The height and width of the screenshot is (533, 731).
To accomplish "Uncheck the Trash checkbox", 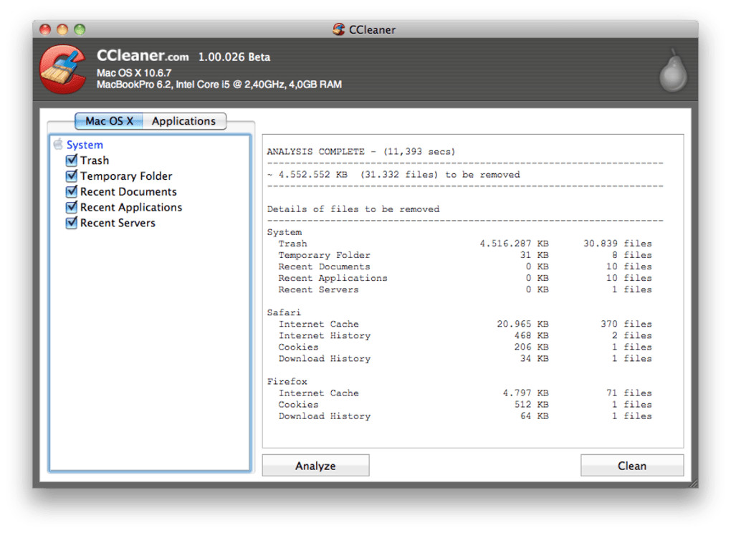I will pos(72,160).
